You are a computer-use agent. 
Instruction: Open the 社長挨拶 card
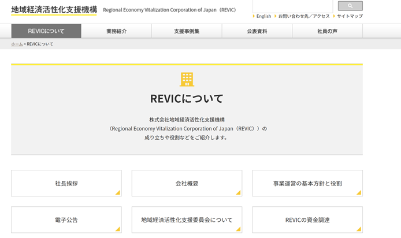(66, 183)
